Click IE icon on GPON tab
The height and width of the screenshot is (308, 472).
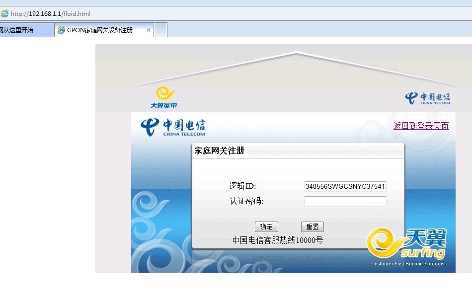tap(61, 30)
